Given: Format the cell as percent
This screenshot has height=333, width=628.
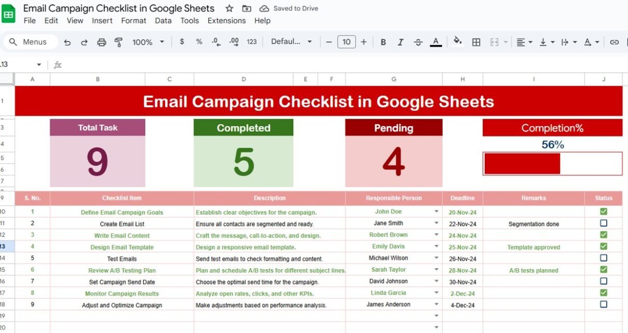Looking at the screenshot, I should tap(199, 42).
